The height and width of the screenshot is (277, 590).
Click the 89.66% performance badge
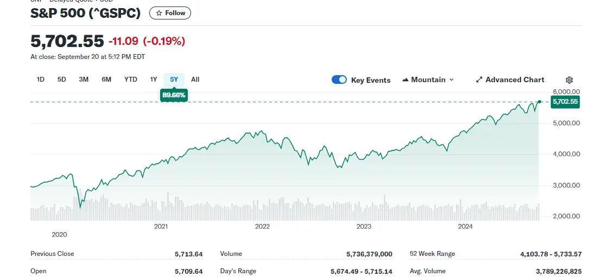click(x=174, y=95)
